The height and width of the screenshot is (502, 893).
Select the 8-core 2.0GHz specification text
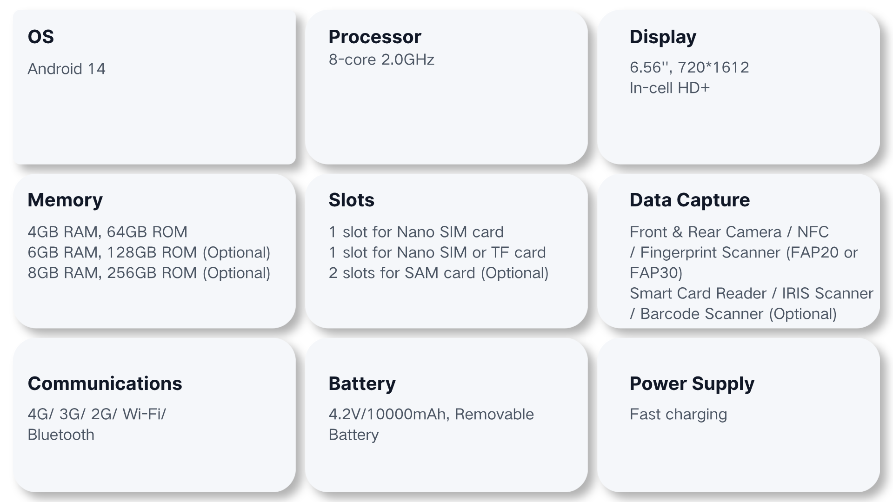coord(381,59)
